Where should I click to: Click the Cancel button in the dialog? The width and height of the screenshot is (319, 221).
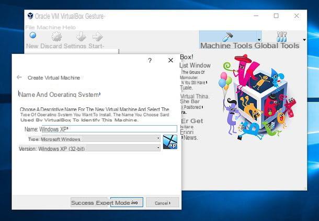[162, 203]
